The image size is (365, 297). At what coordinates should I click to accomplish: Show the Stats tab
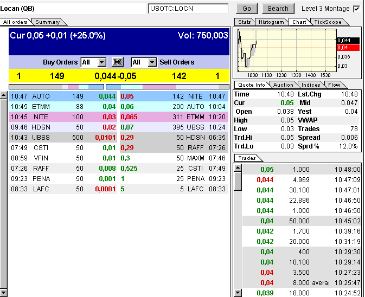pos(245,22)
